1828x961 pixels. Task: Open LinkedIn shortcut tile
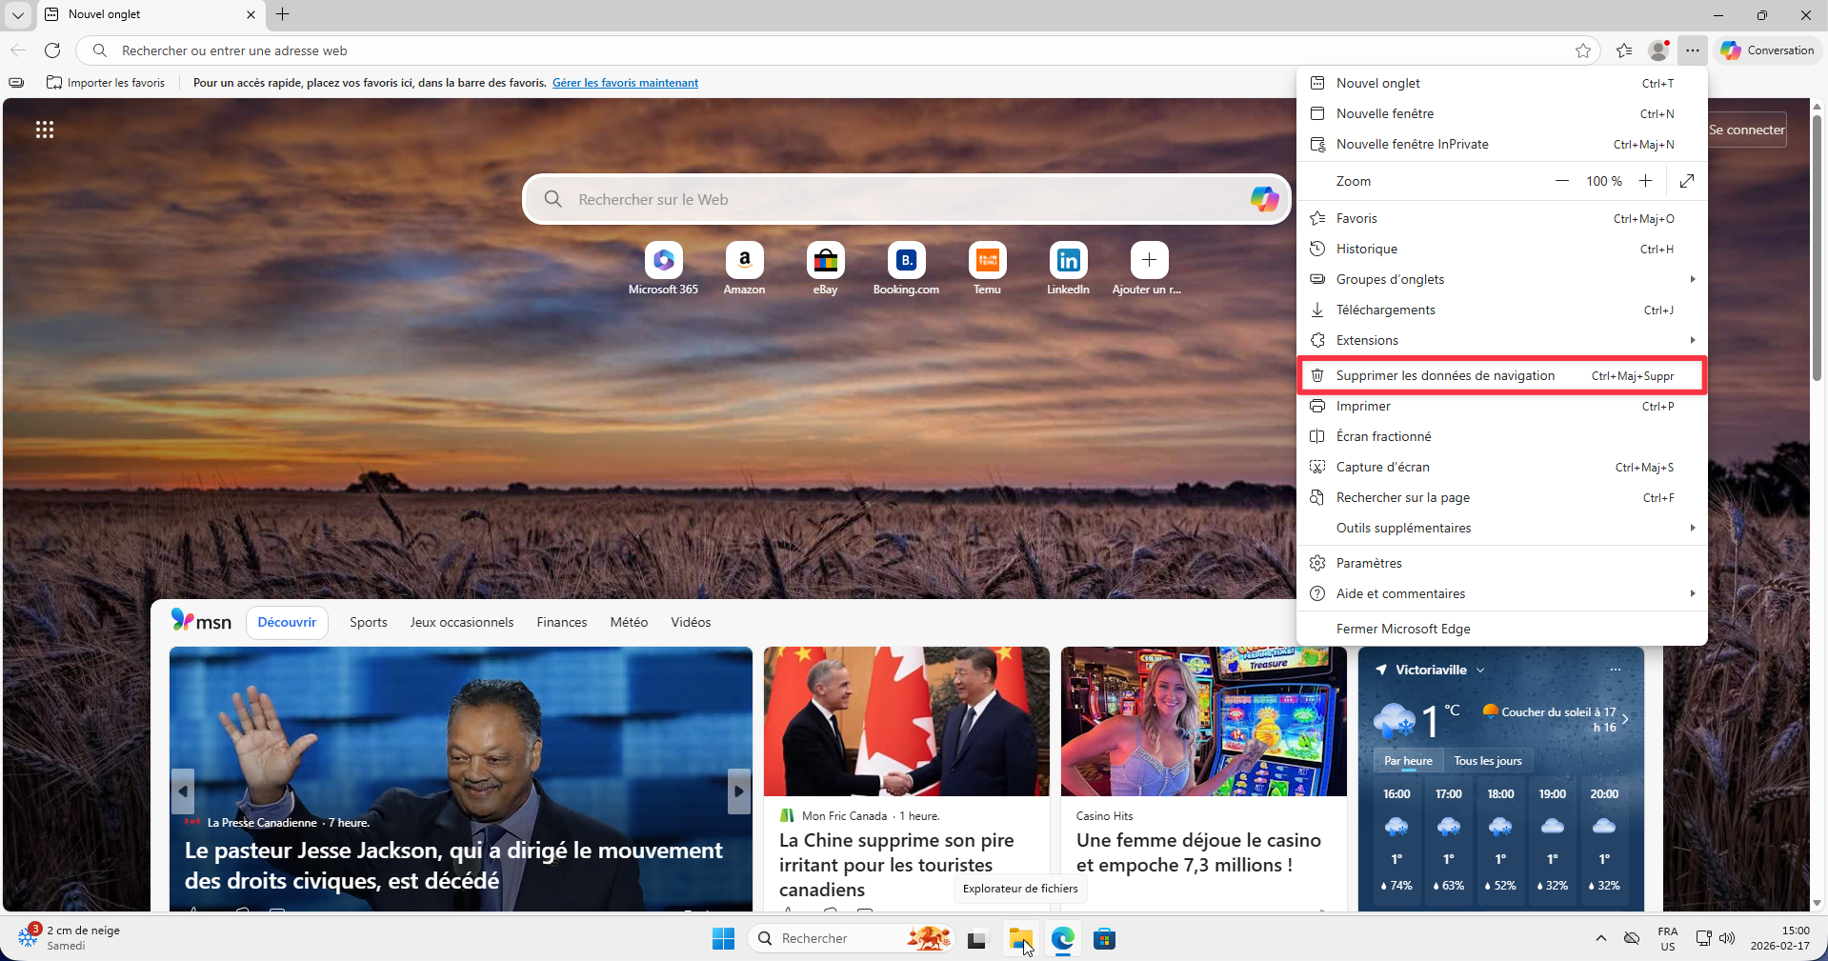1068,269
